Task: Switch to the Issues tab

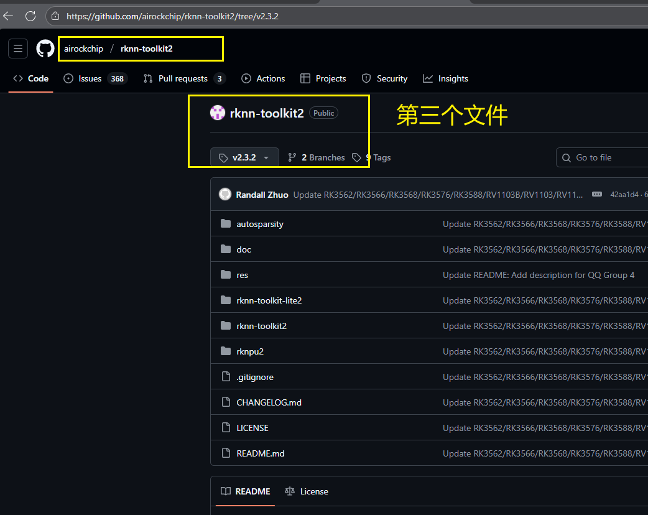Action: click(x=96, y=78)
